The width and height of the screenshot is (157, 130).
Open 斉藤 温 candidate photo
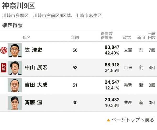coord(15,102)
